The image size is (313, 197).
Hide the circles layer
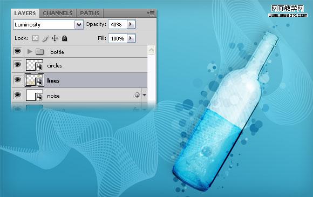(x=18, y=65)
